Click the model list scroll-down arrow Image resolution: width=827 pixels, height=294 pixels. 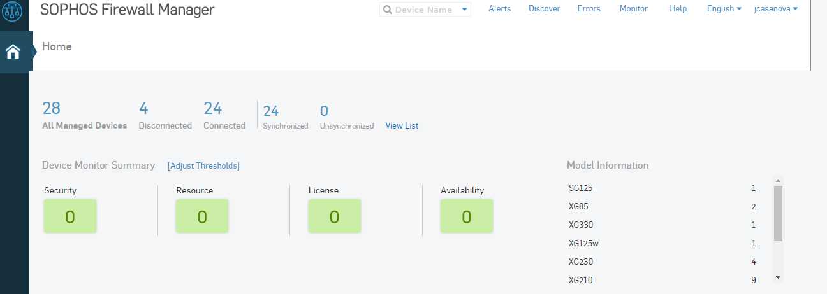click(x=778, y=277)
